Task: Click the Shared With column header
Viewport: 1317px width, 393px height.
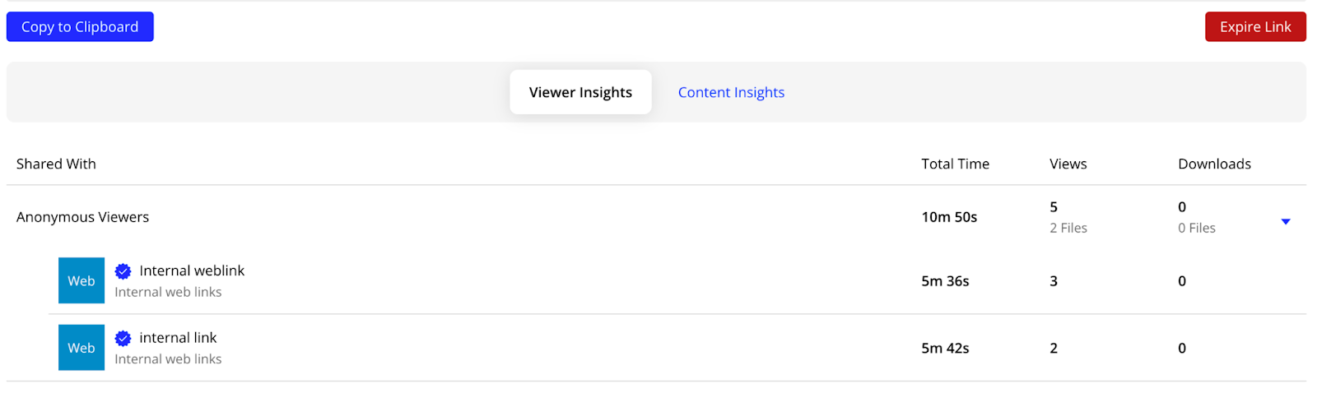Action: 56,164
